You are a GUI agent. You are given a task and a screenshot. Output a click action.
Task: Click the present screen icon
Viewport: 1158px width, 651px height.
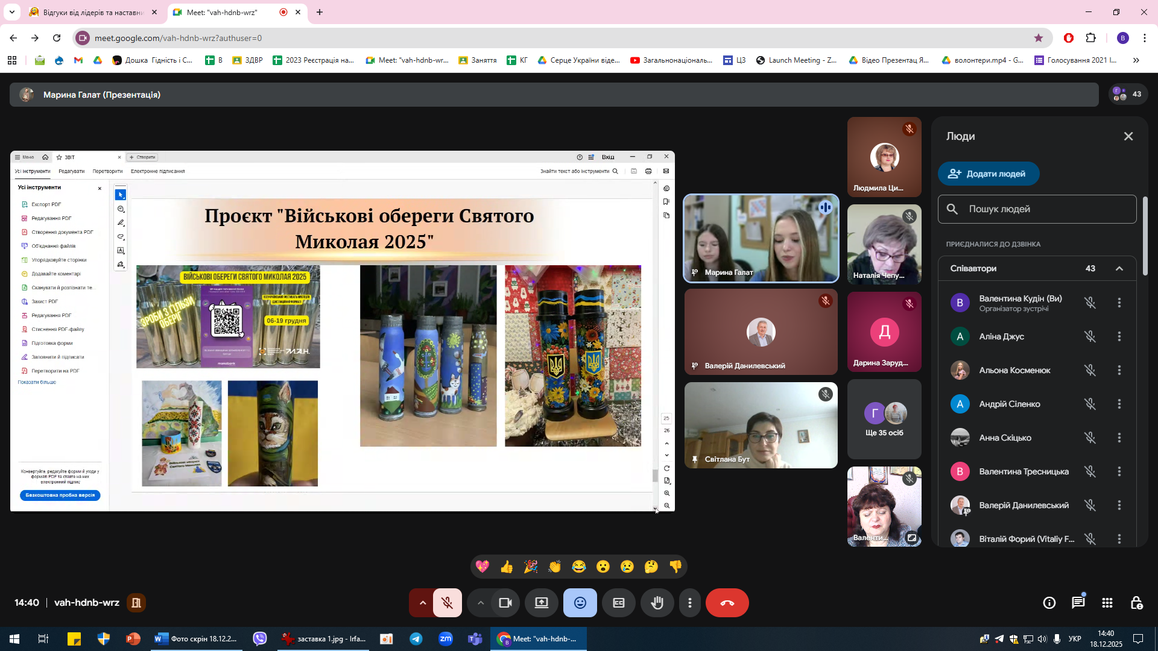pyautogui.click(x=542, y=603)
